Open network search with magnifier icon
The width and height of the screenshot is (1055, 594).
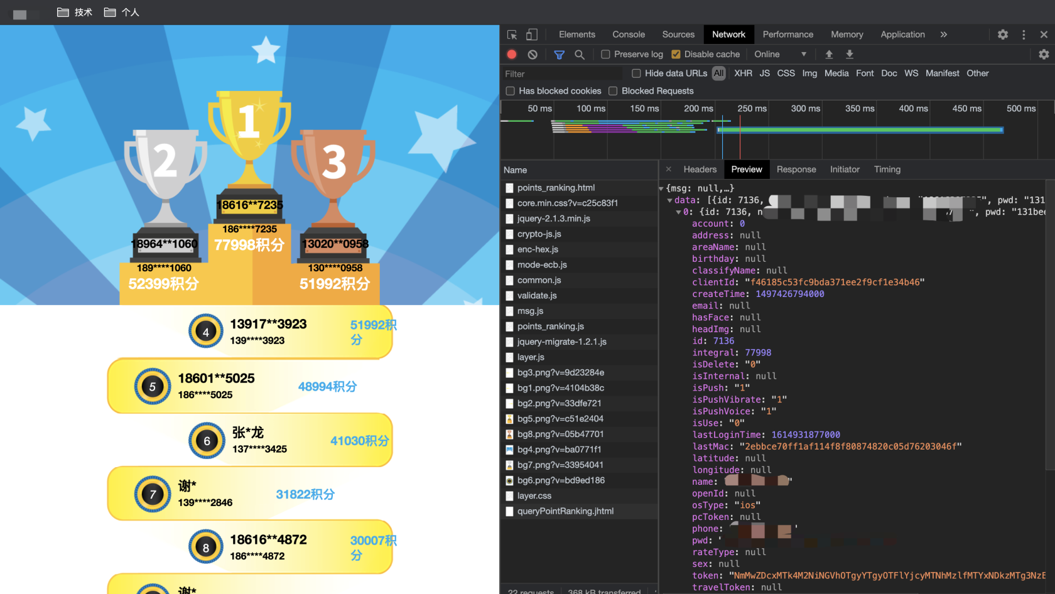click(580, 55)
